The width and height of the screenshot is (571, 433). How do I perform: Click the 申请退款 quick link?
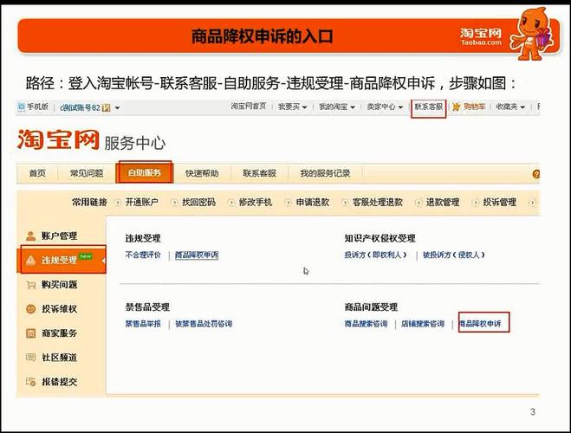(x=313, y=203)
